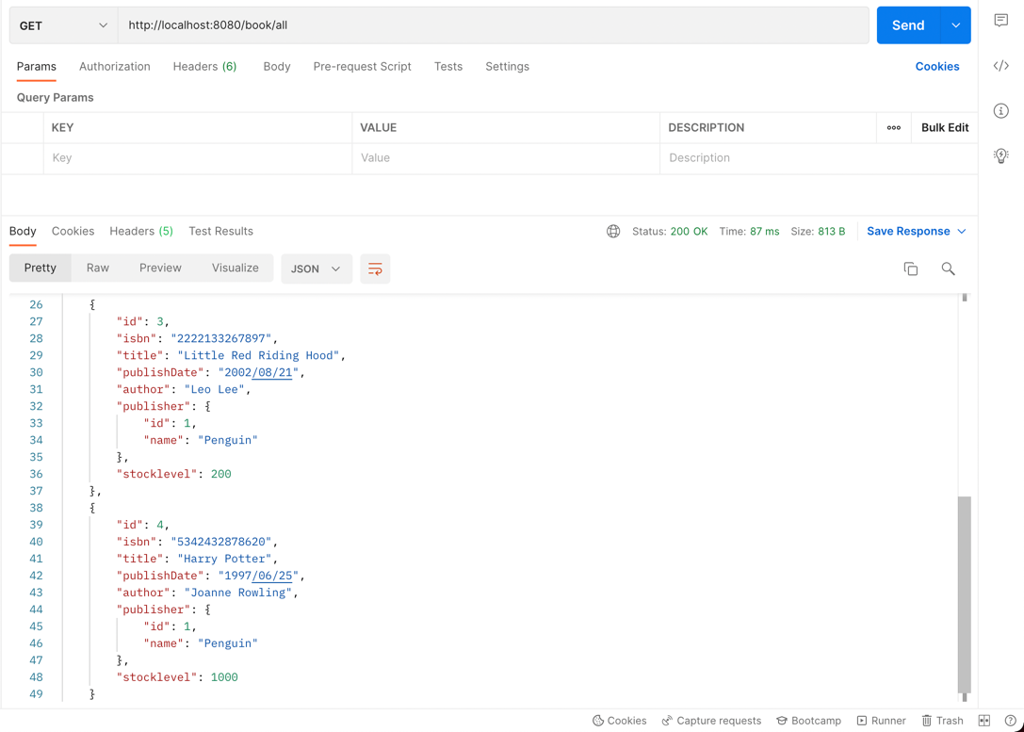Click the Status 200 OK text
Screen dimensions: 1024x732
(670, 231)
